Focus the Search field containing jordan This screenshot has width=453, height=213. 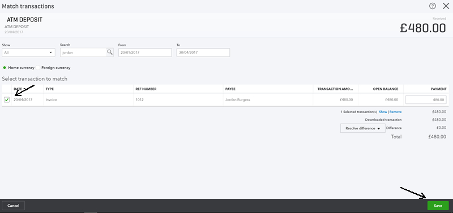83,53
